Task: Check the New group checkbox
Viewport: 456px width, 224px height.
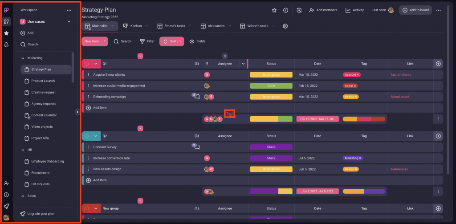Action: [87, 208]
